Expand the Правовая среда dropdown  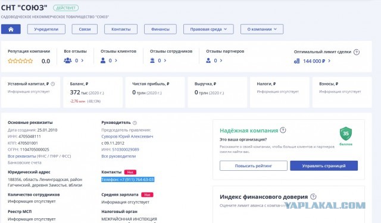pos(208,29)
